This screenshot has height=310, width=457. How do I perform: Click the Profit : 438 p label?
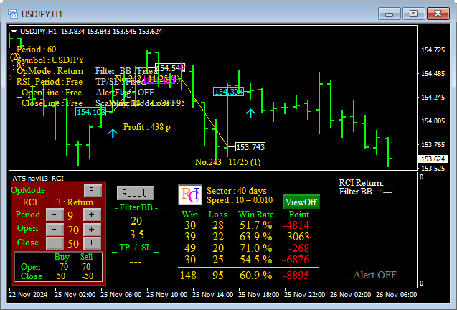pyautogui.click(x=147, y=127)
